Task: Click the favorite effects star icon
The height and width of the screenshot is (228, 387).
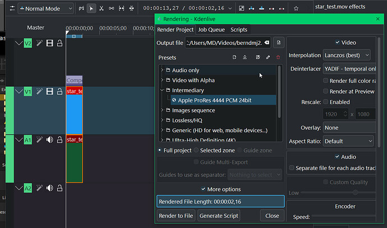Action: click(x=296, y=8)
